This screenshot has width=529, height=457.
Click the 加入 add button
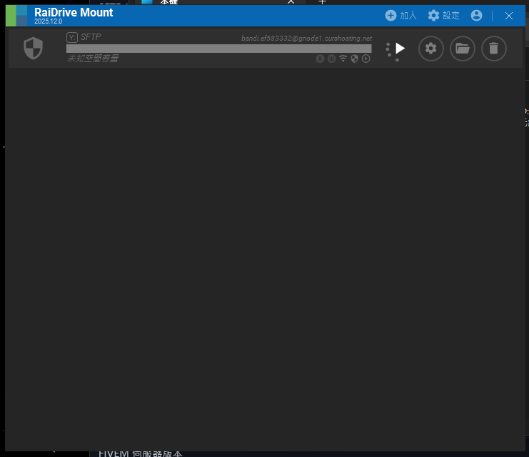[x=400, y=16]
